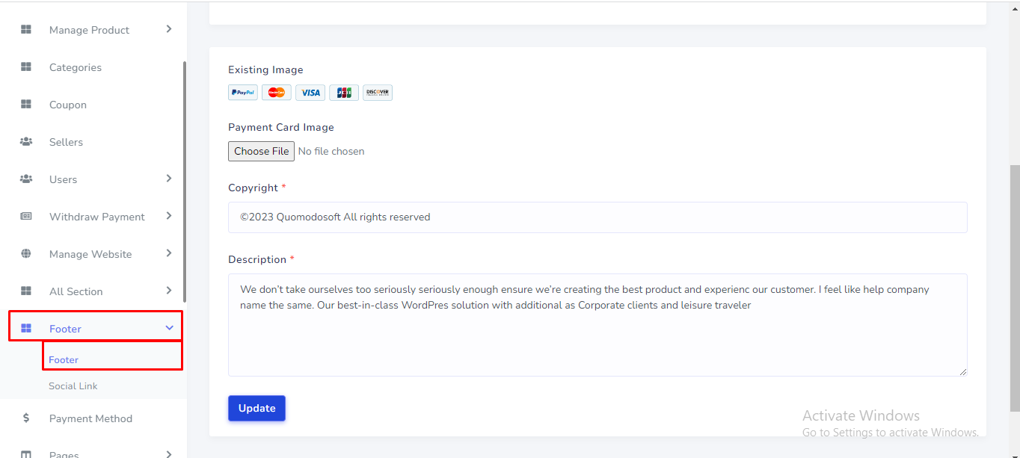
Task: Click the Coupon sidebar icon
Action: point(26,105)
